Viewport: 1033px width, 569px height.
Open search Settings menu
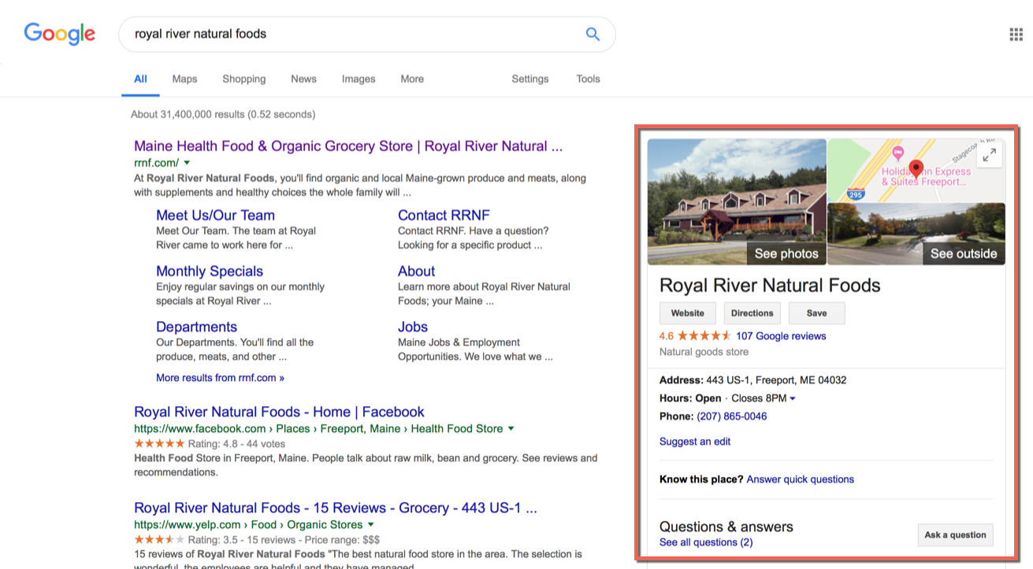click(x=530, y=79)
